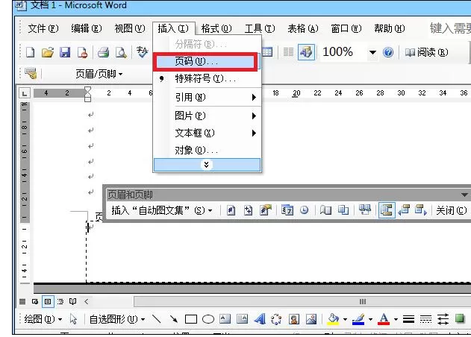Click Show Previous header icon
This screenshot has width=471, height=337.
[x=404, y=210]
